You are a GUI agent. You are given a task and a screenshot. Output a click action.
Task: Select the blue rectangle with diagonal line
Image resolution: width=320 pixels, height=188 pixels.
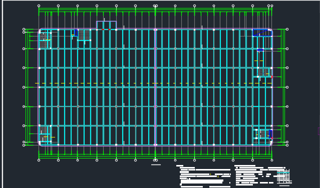click(x=262, y=32)
